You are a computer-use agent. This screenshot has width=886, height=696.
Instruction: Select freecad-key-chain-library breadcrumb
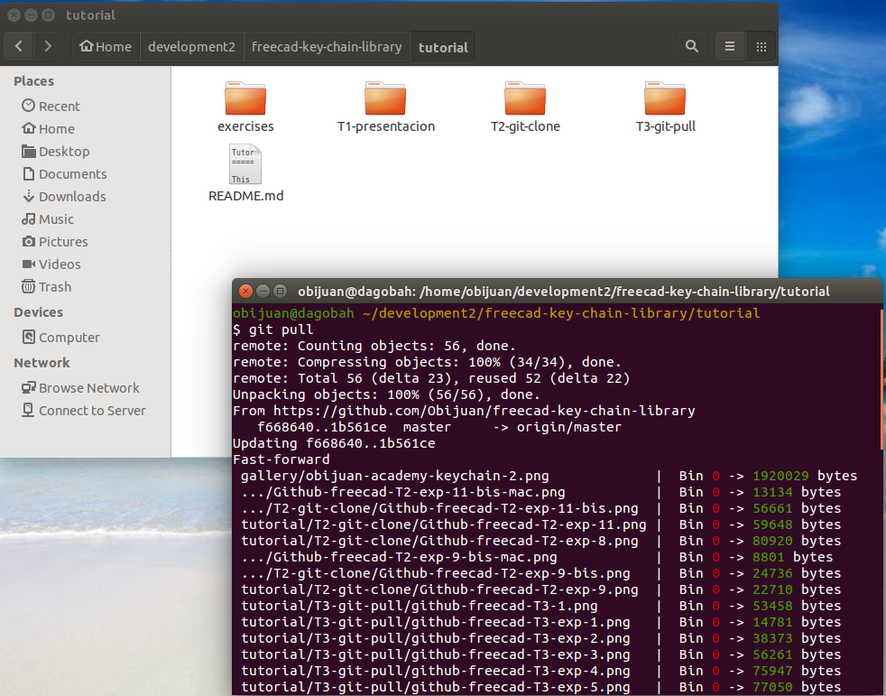pyautogui.click(x=327, y=47)
